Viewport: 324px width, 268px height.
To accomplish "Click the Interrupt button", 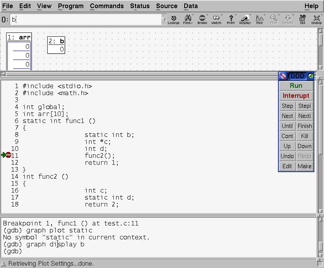I will 296,96.
